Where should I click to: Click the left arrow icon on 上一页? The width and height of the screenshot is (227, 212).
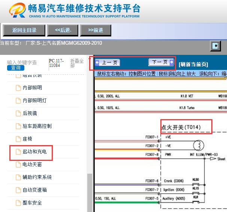tap(97, 62)
